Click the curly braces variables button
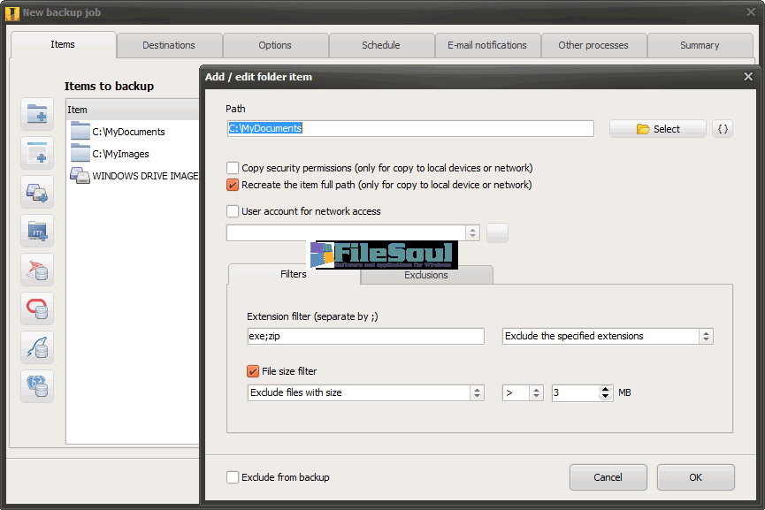This screenshot has height=510, width=765. click(723, 129)
